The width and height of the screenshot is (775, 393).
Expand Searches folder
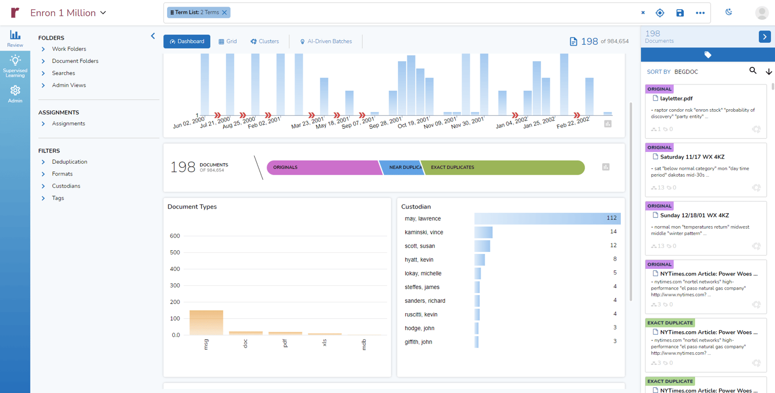click(43, 73)
